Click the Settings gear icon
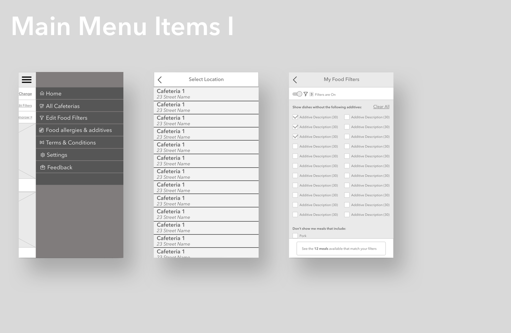 (x=43, y=155)
